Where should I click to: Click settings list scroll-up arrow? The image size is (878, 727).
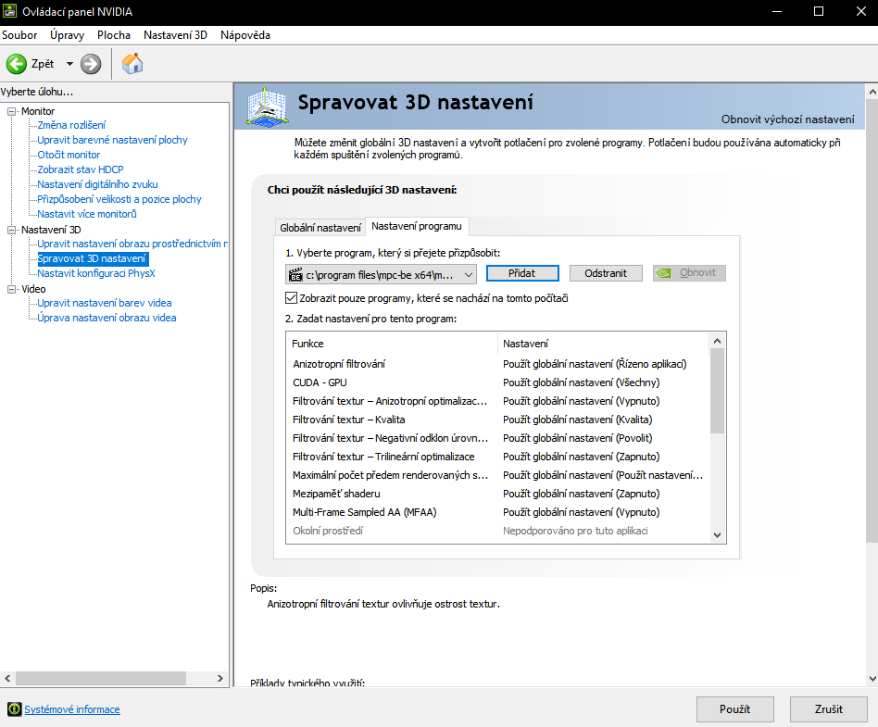point(717,341)
